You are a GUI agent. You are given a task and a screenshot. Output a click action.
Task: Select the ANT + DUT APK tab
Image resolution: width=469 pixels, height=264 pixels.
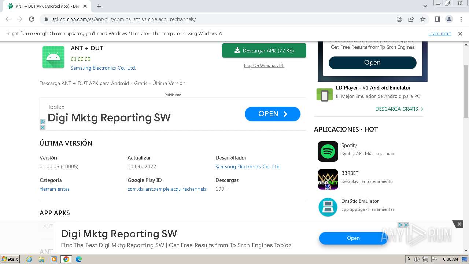[x=48, y=6]
